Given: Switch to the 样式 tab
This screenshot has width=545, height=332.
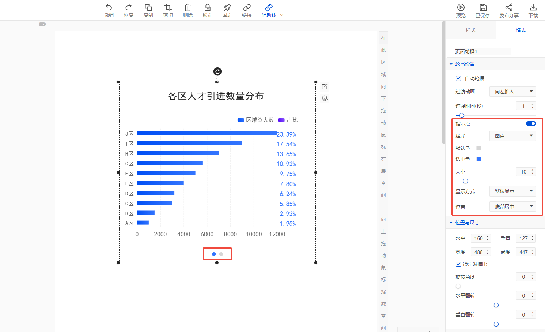Looking at the screenshot, I should pos(470,30).
